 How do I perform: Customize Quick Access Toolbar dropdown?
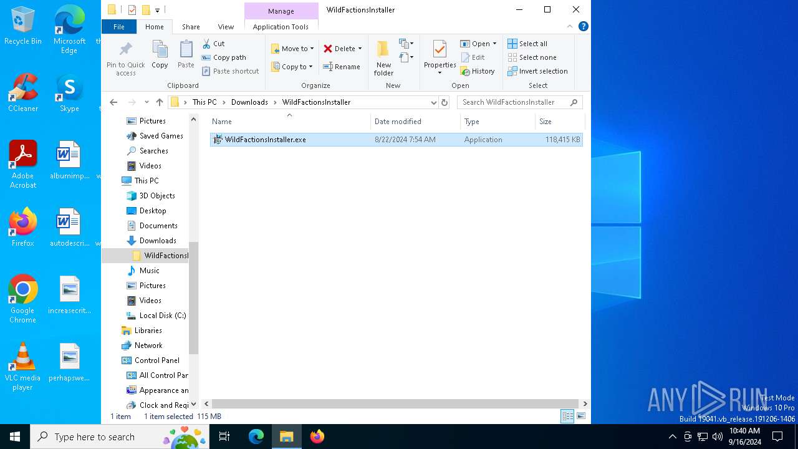coord(157,10)
